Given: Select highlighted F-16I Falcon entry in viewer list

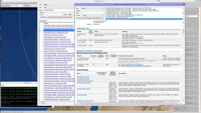Looking at the screenshot, I should [x=144, y=19].
